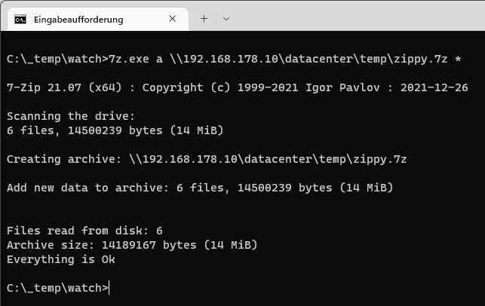Select the Eingabeaufforderung tab title

(78, 20)
